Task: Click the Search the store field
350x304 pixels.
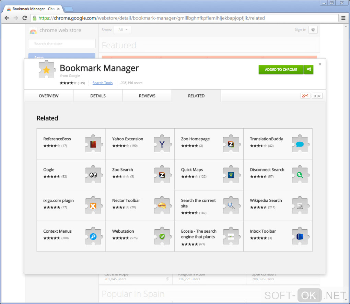Action: click(x=62, y=44)
